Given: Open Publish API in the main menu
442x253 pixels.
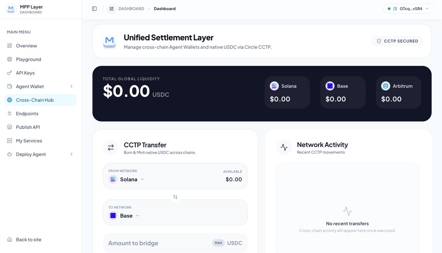Looking at the screenshot, I should (x=41, y=127).
